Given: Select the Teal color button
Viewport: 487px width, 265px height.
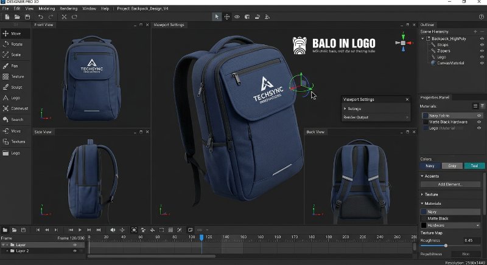Looking at the screenshot, I should (474, 165).
